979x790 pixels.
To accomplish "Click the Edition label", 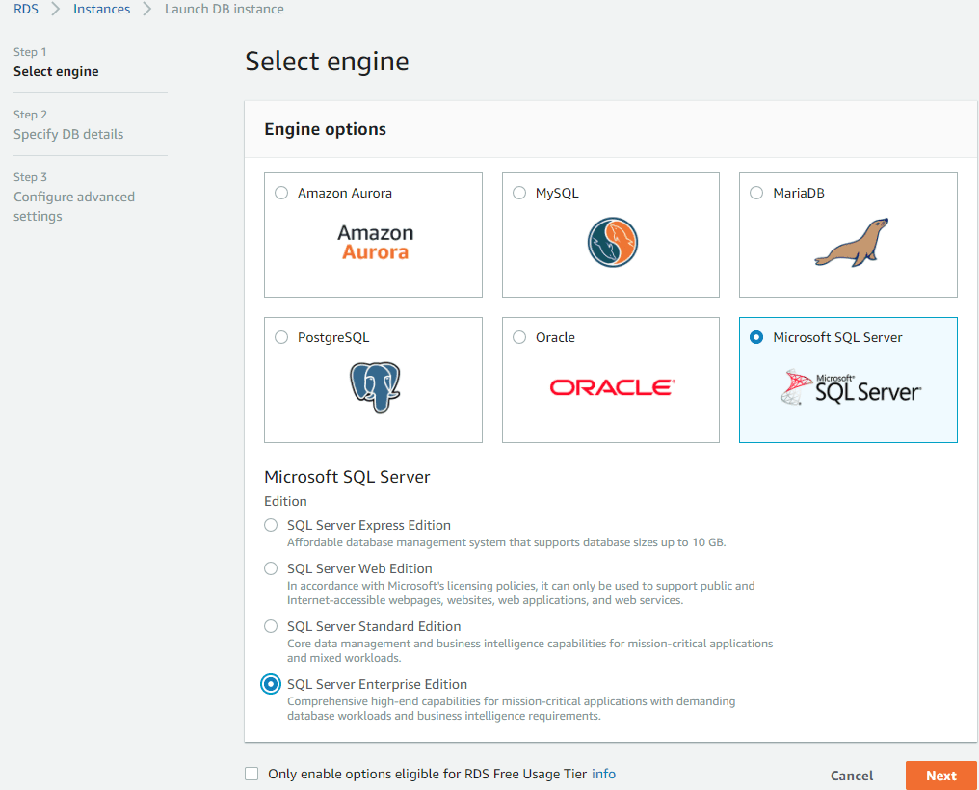I will [x=285, y=501].
